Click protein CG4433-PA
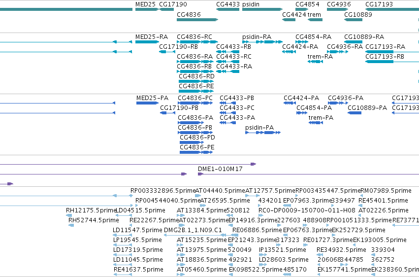The height and width of the screenshot is (277, 419). click(x=237, y=118)
